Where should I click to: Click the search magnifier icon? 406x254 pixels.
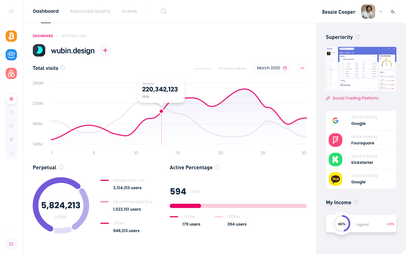(164, 11)
